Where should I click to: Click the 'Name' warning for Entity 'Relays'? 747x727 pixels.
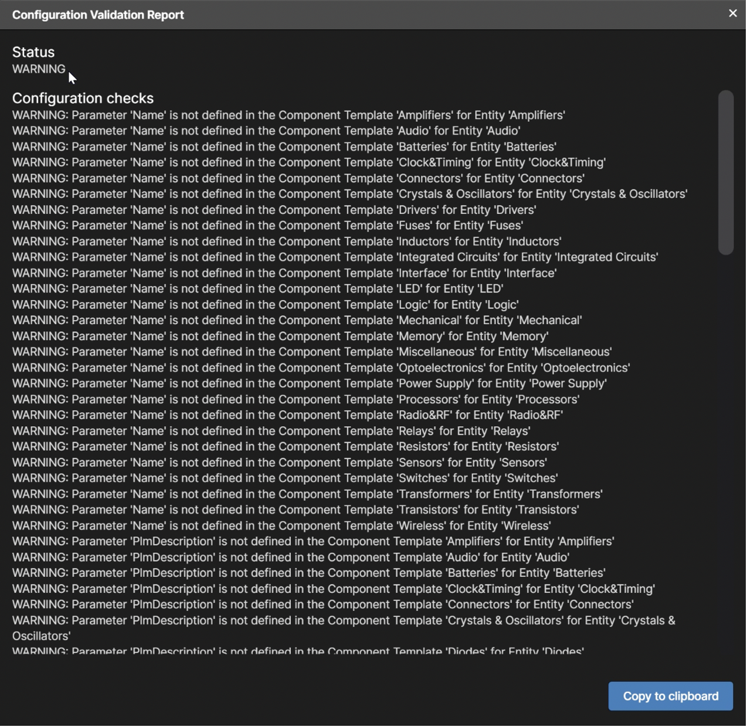point(272,431)
